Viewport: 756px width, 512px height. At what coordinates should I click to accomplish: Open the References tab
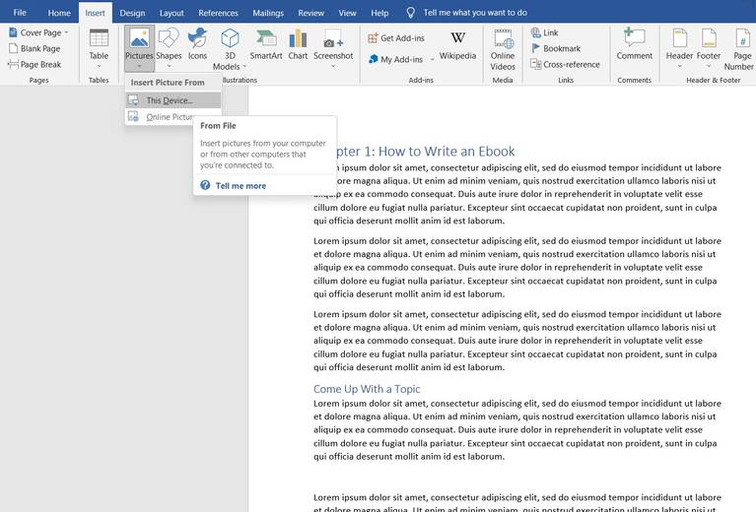tap(218, 13)
